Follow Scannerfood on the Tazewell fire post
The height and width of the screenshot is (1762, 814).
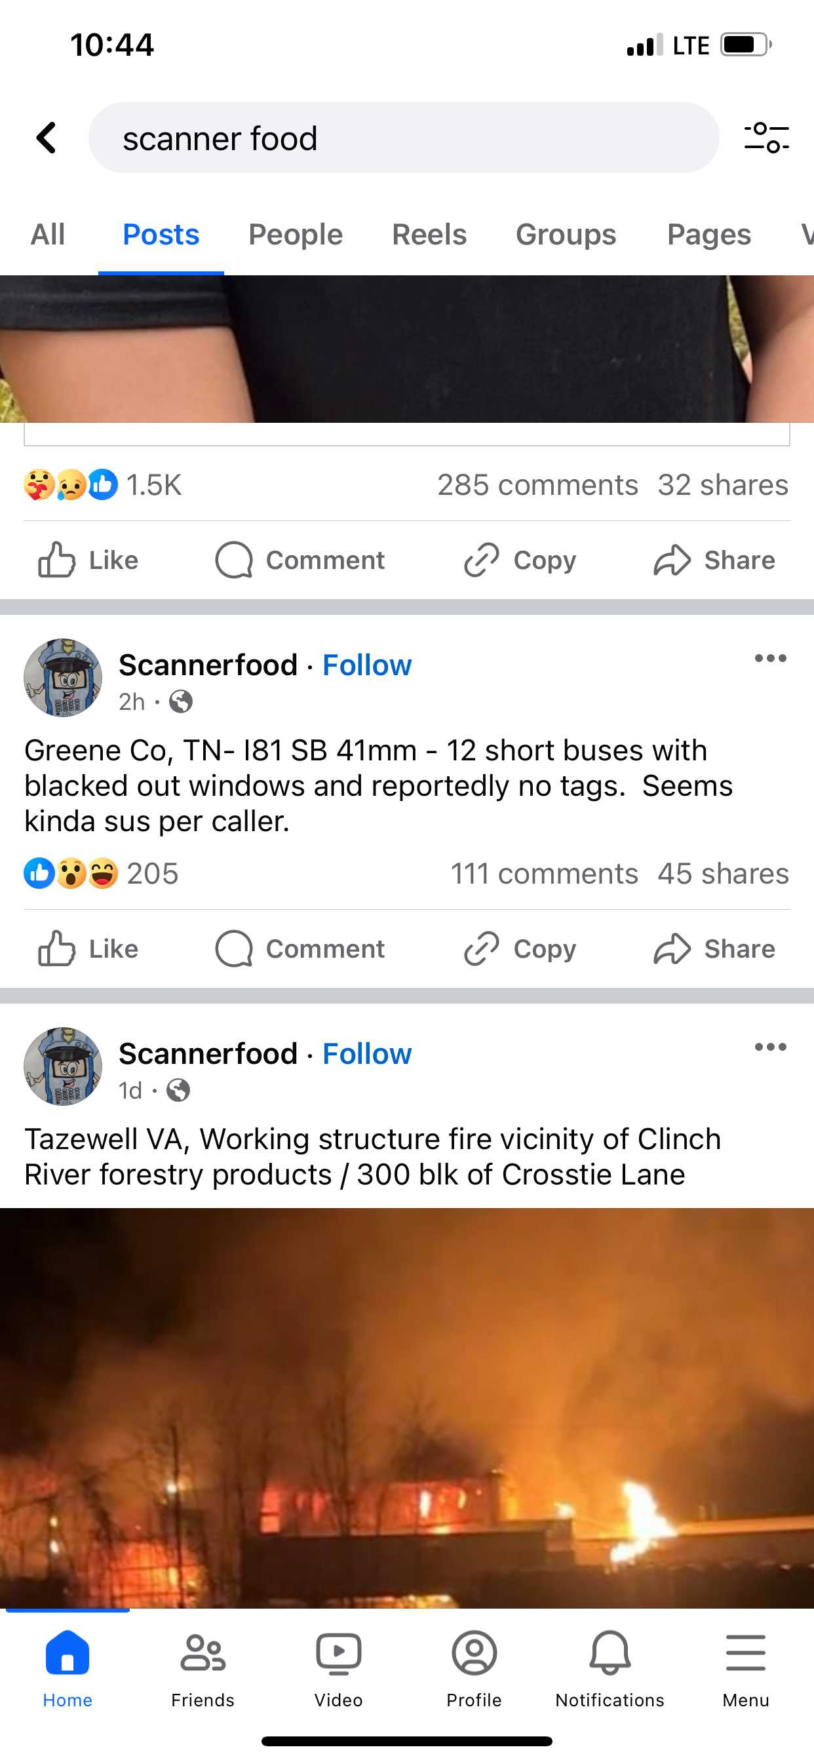(x=366, y=1053)
